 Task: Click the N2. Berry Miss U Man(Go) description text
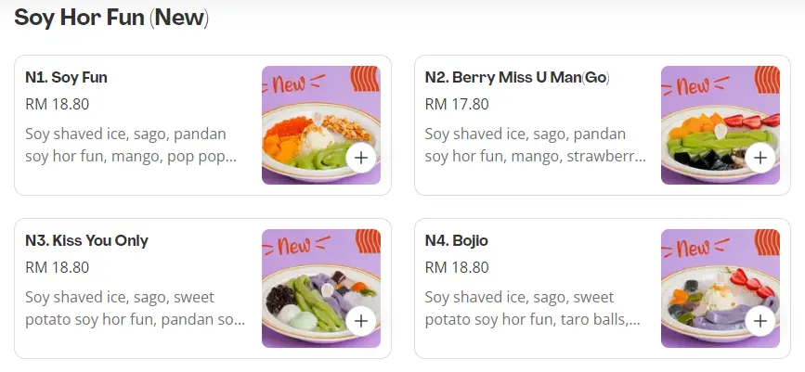[534, 145]
